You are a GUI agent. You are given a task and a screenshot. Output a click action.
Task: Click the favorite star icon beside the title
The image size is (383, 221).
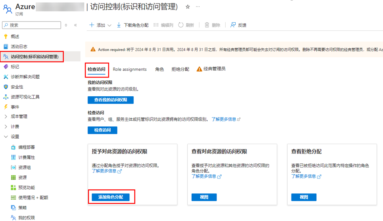click(x=188, y=7)
